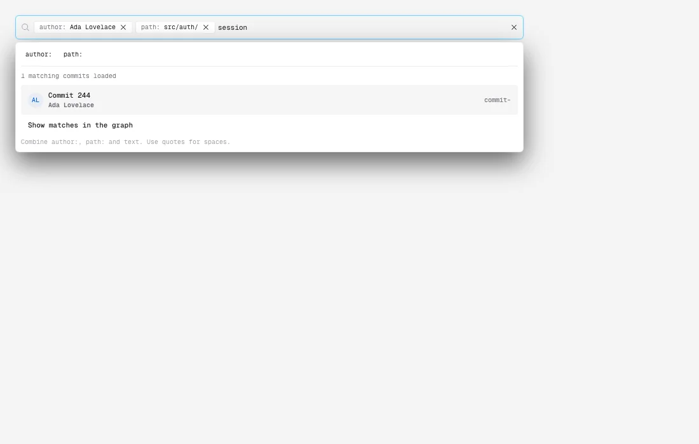Click the '1 matching commits loaded' text
Viewport: 699px width, 444px height.
tap(69, 76)
